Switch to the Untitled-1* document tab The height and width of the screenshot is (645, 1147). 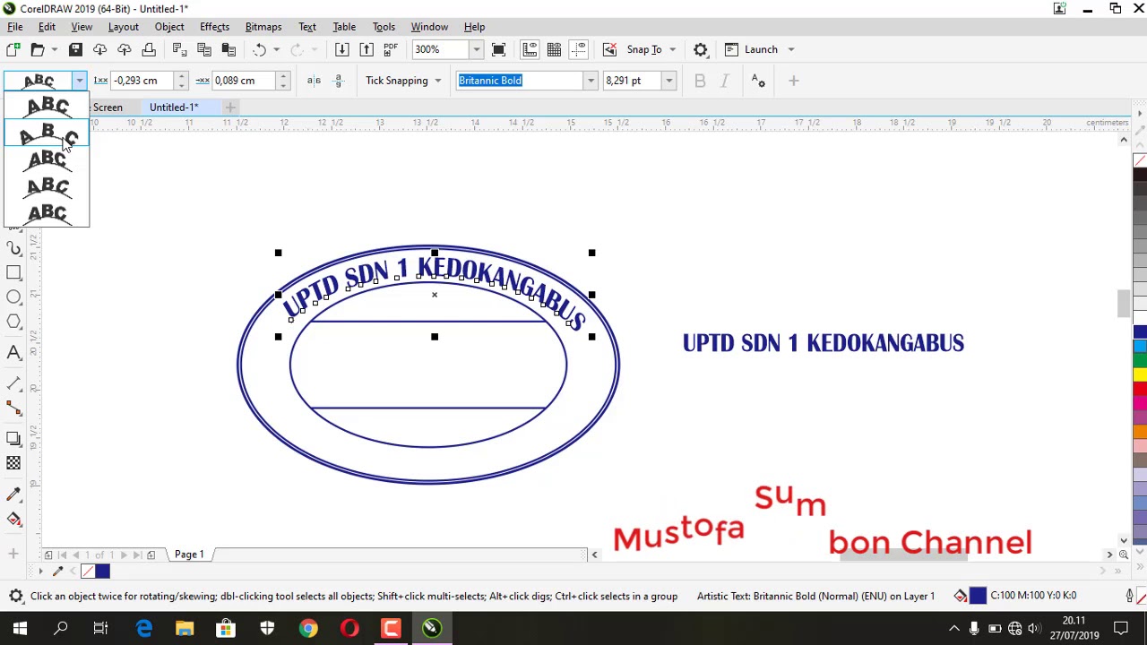pyautogui.click(x=174, y=107)
